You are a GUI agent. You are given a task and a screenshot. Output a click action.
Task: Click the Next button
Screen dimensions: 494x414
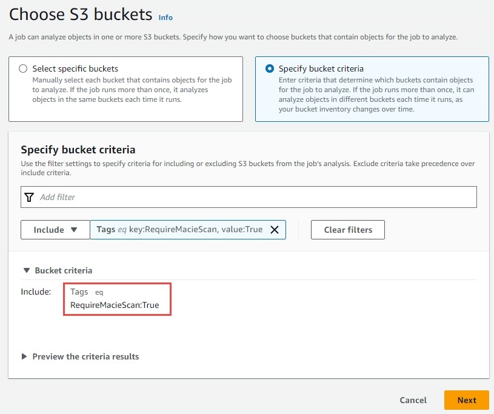[x=467, y=400]
